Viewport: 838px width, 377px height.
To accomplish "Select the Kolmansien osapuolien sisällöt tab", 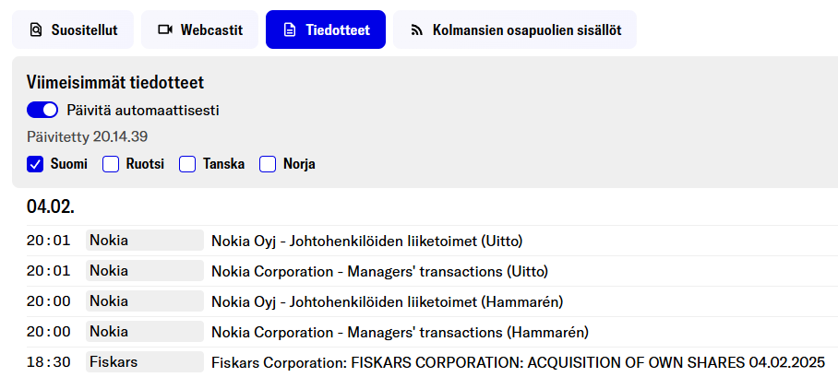I will [x=514, y=30].
